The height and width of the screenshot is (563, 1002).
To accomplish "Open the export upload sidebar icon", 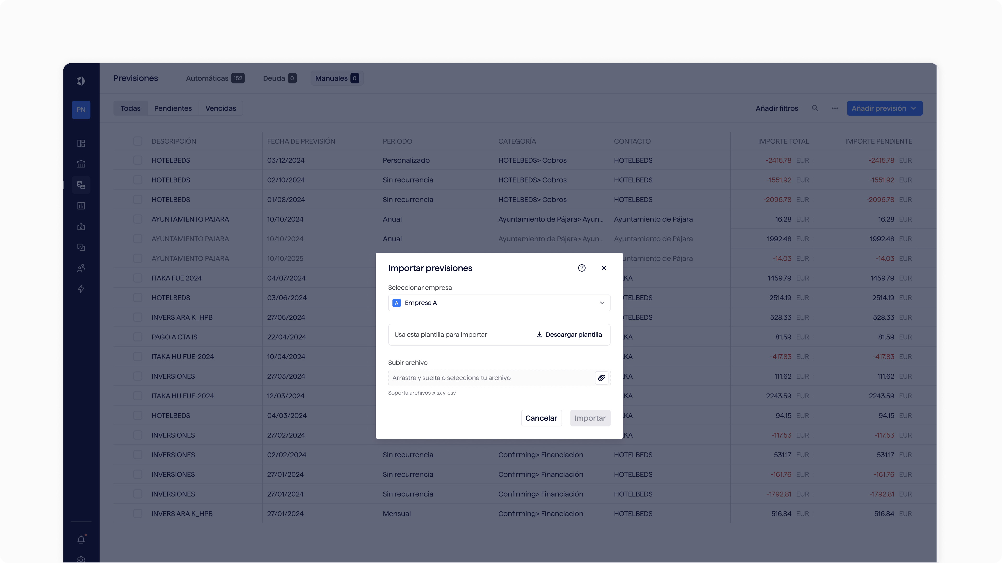I will [81, 227].
